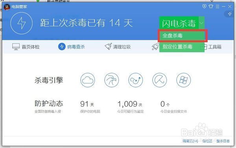This screenshot has height=148, width=236.
Task: Click the sparkle star icon at right edge
Action: [x=230, y=14]
